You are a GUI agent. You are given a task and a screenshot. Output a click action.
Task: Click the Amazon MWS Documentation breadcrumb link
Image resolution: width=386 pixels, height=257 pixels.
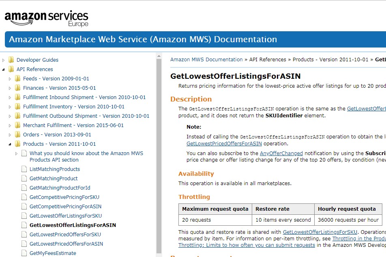pos(206,60)
